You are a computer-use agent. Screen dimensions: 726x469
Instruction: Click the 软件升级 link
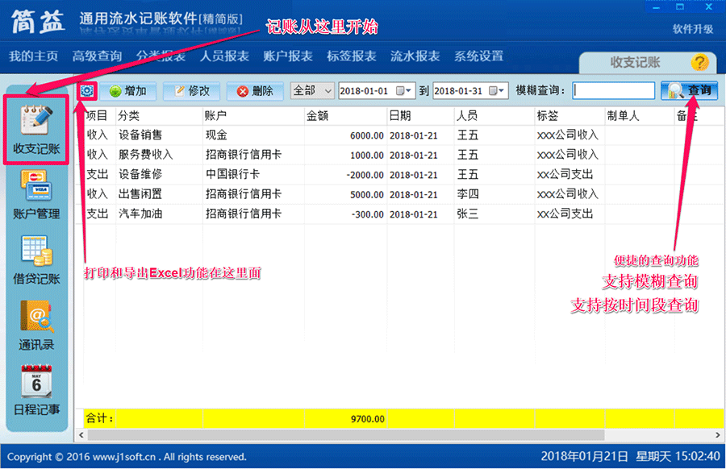click(693, 29)
